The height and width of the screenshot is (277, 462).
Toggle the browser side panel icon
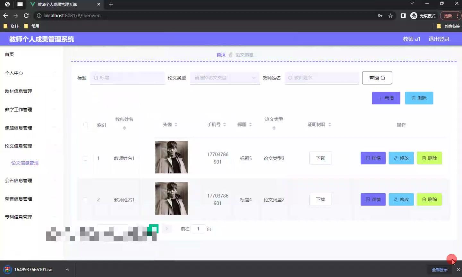click(403, 15)
